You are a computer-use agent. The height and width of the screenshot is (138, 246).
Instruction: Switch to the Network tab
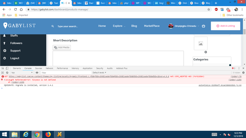click(49, 68)
